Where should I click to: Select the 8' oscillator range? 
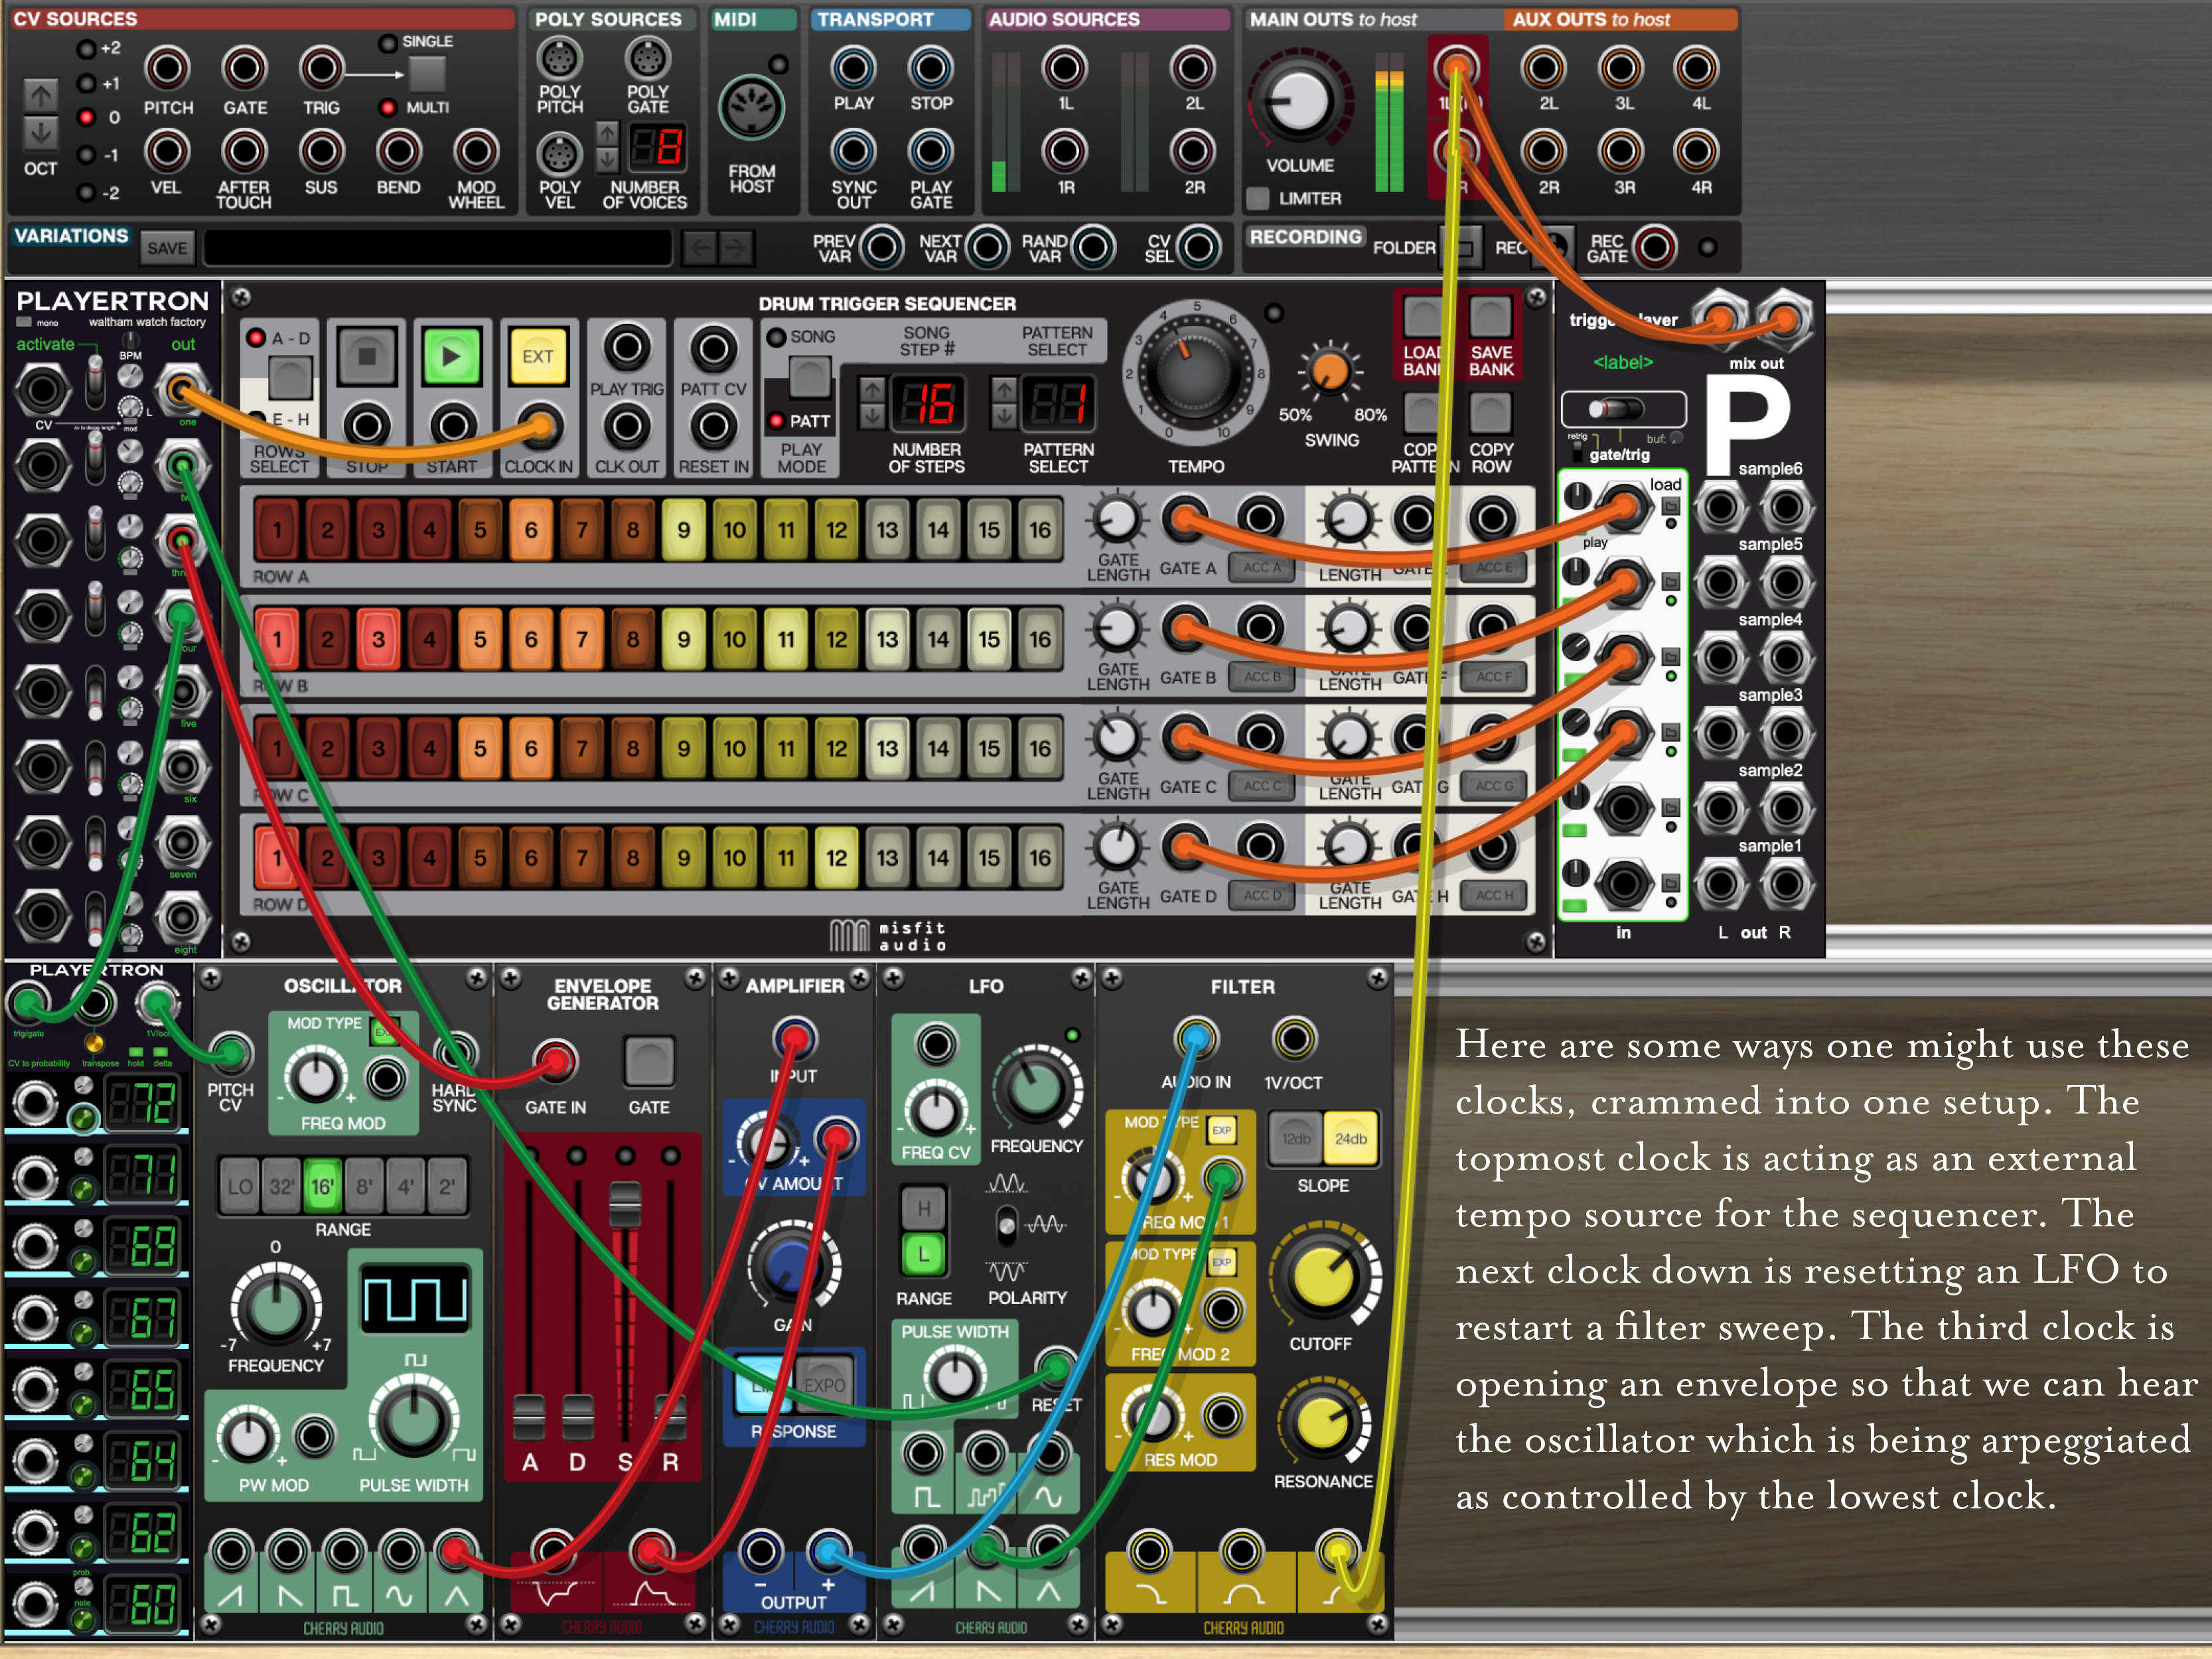(x=364, y=1187)
